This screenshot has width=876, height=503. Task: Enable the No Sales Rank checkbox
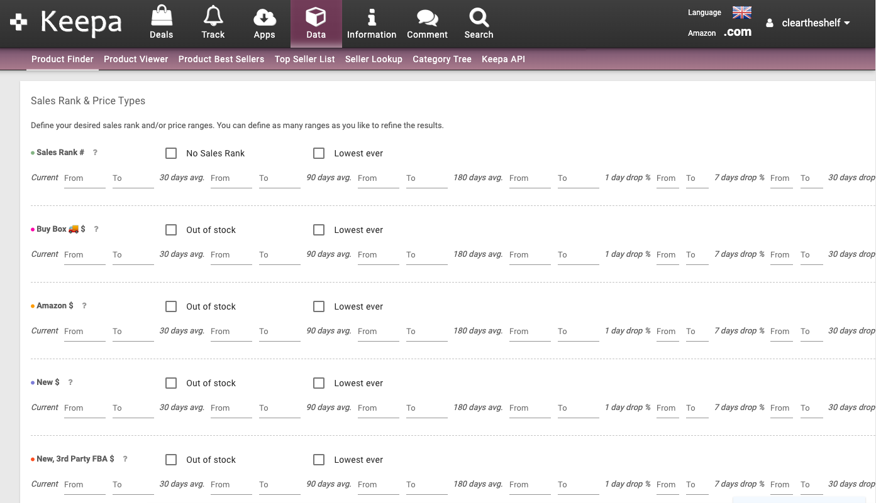(171, 153)
